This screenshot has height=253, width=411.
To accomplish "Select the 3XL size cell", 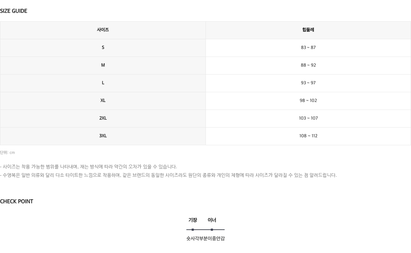I will [103, 136].
